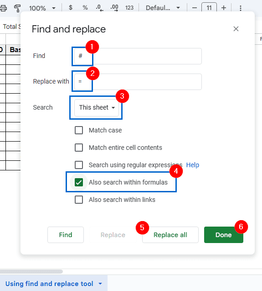This screenshot has height=291, width=262.
Task: Open the regular expressions Help link
Action: point(193,165)
